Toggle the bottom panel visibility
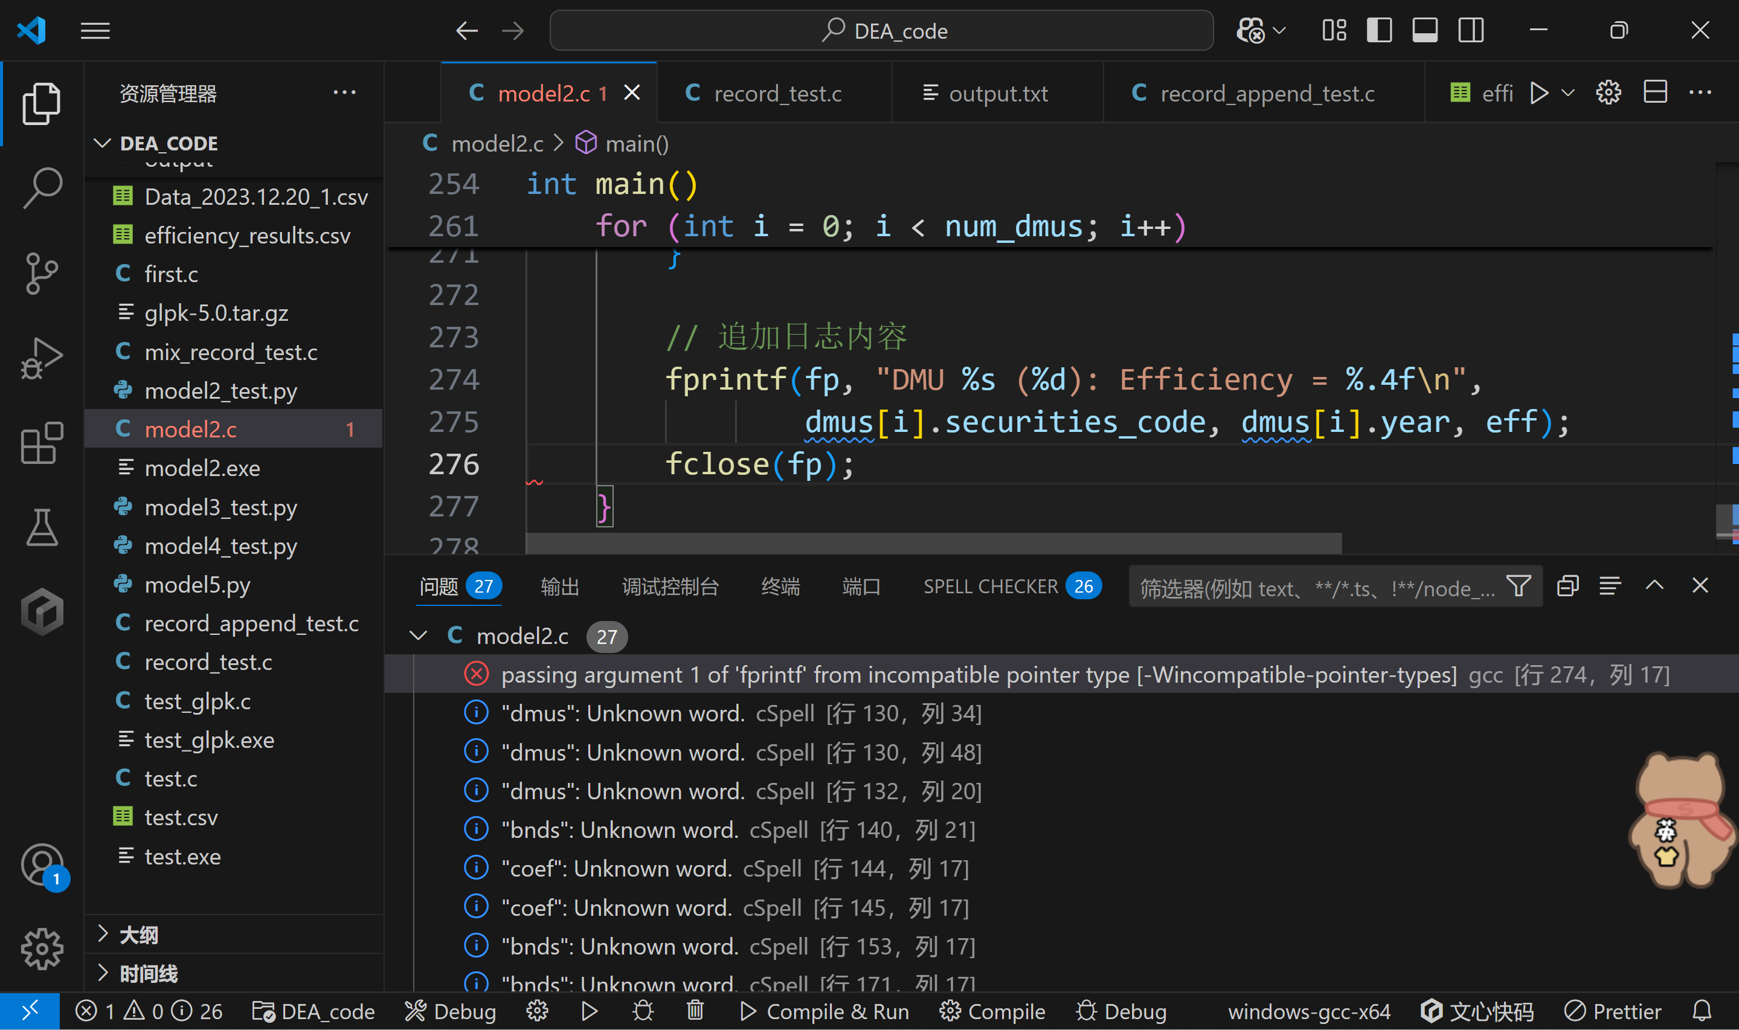The image size is (1739, 1030). click(1425, 30)
